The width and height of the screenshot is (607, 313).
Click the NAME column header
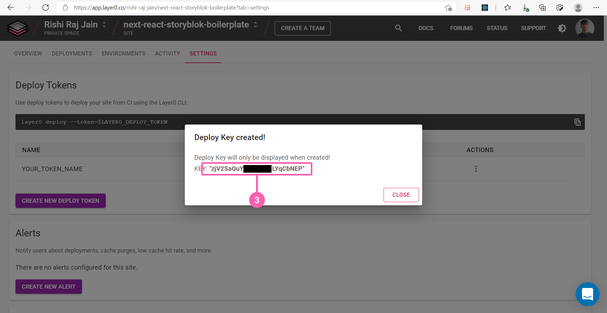pos(31,150)
